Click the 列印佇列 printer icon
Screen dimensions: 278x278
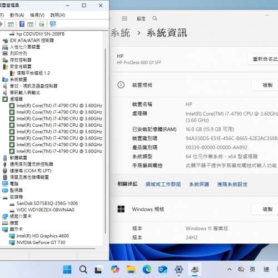5,53
